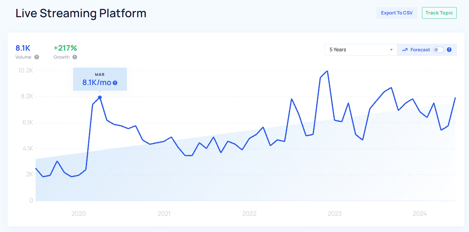Click the Live Streaming Platform heading
Viewport: 469px width, 232px height.
coord(81,13)
